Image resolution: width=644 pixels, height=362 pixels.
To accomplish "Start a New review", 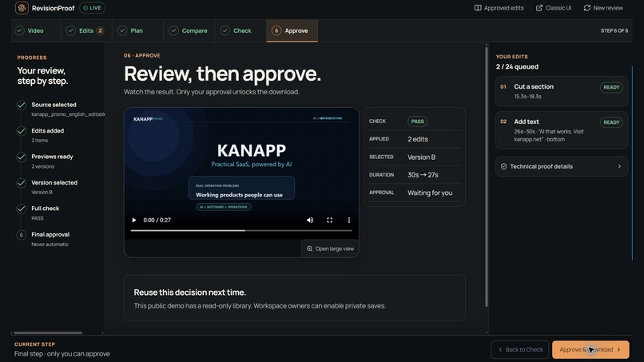I will pyautogui.click(x=603, y=8).
